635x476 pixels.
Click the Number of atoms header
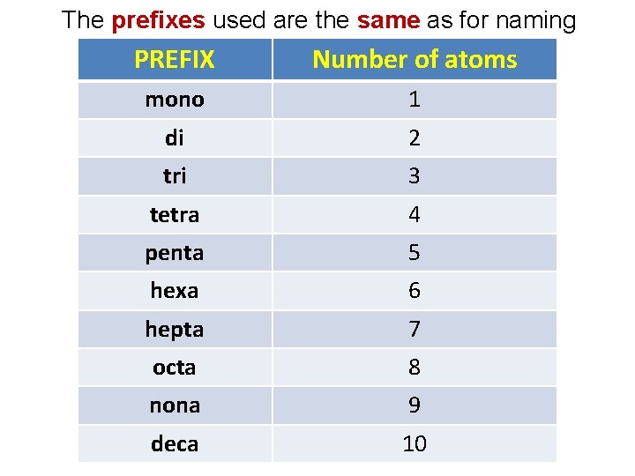(415, 60)
